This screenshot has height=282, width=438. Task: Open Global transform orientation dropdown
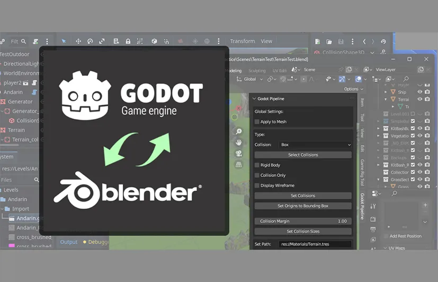[x=250, y=79]
